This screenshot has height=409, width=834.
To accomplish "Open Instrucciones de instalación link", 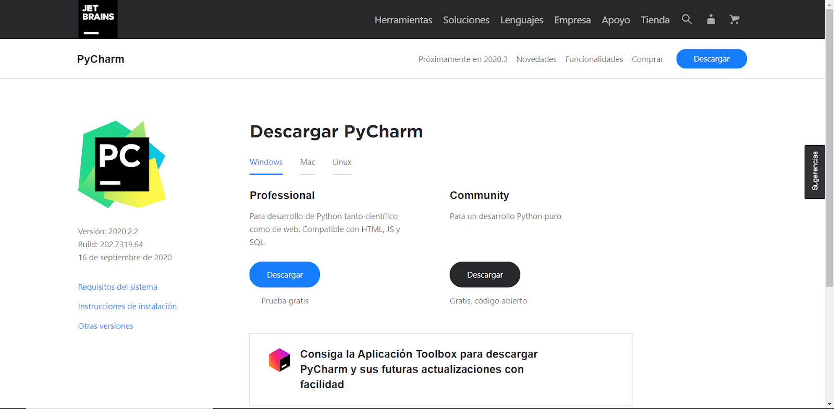I will pos(127,306).
